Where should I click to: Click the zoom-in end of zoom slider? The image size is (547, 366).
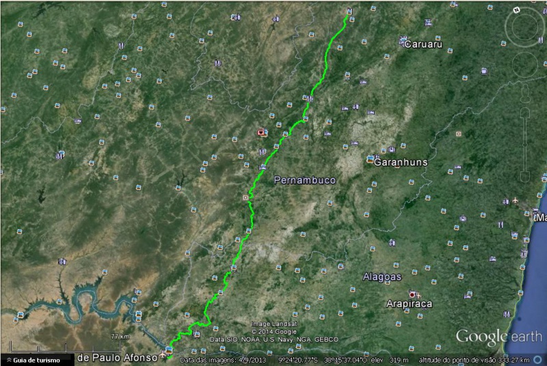point(525,113)
